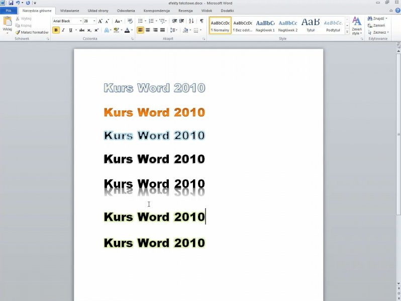Click the Grow Font icon

[x=101, y=21]
